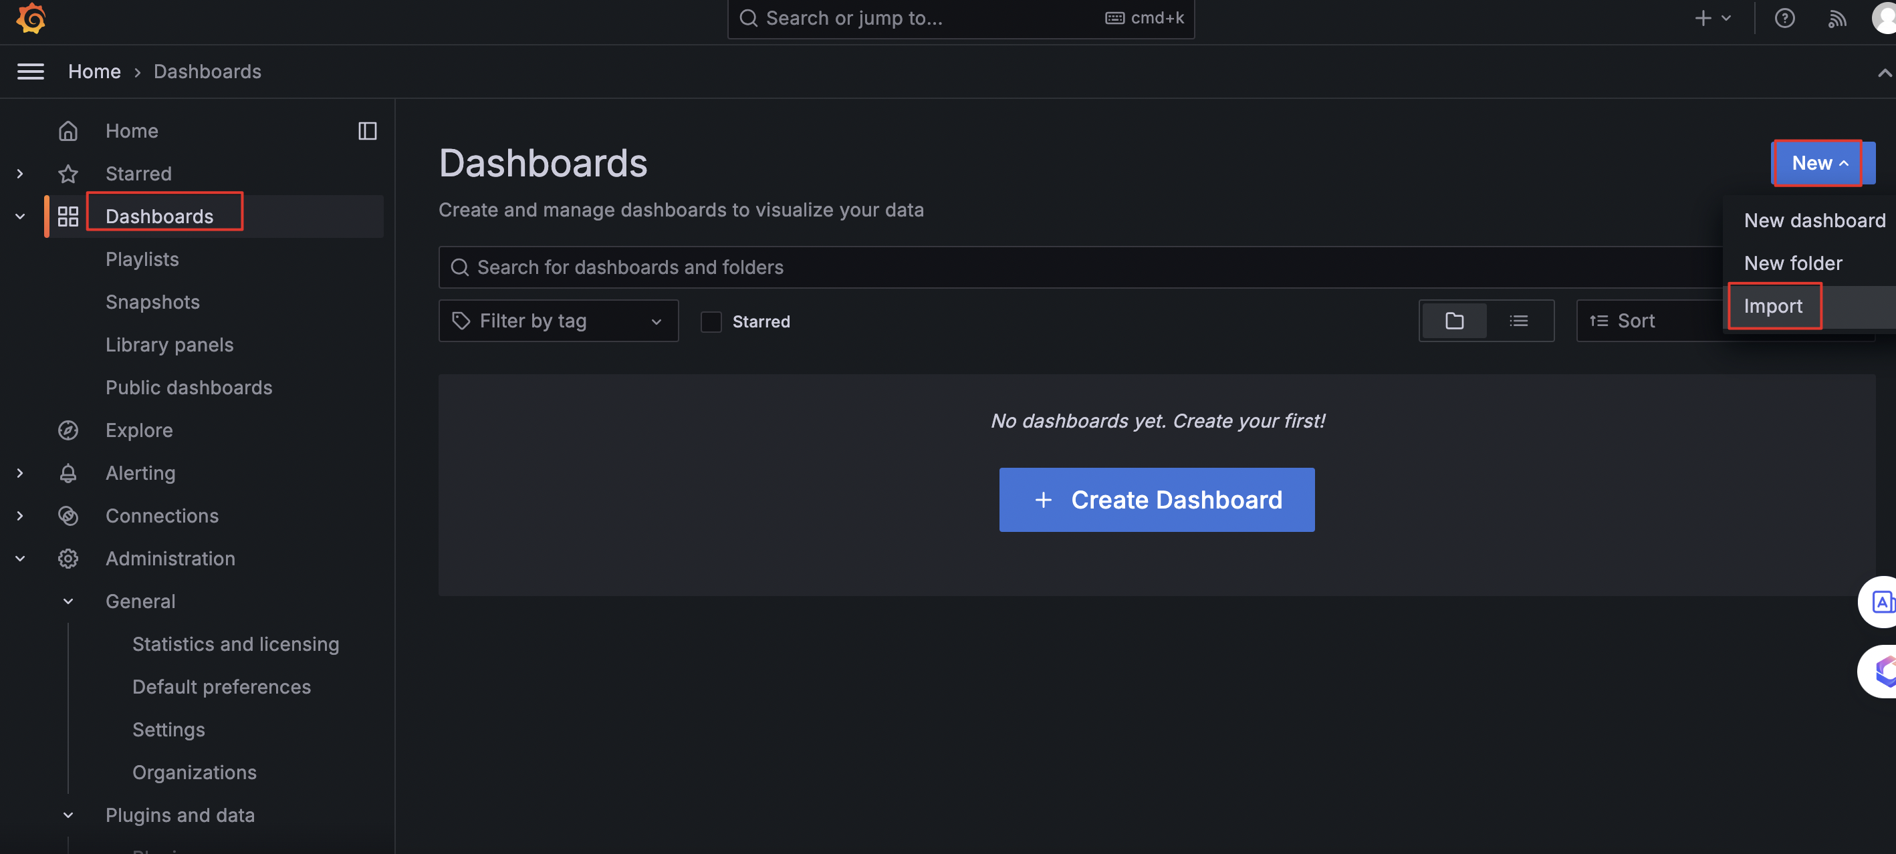Select Import from the New menu

click(x=1773, y=306)
